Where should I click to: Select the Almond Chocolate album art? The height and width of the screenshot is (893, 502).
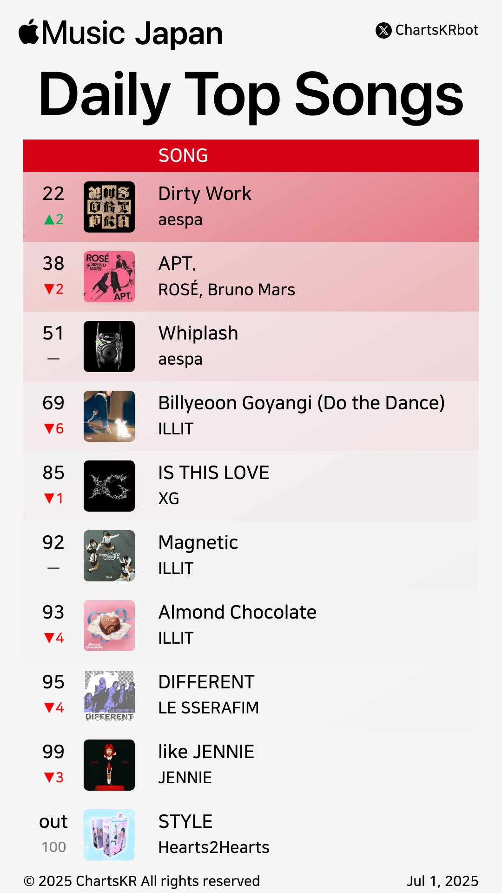pyautogui.click(x=109, y=626)
